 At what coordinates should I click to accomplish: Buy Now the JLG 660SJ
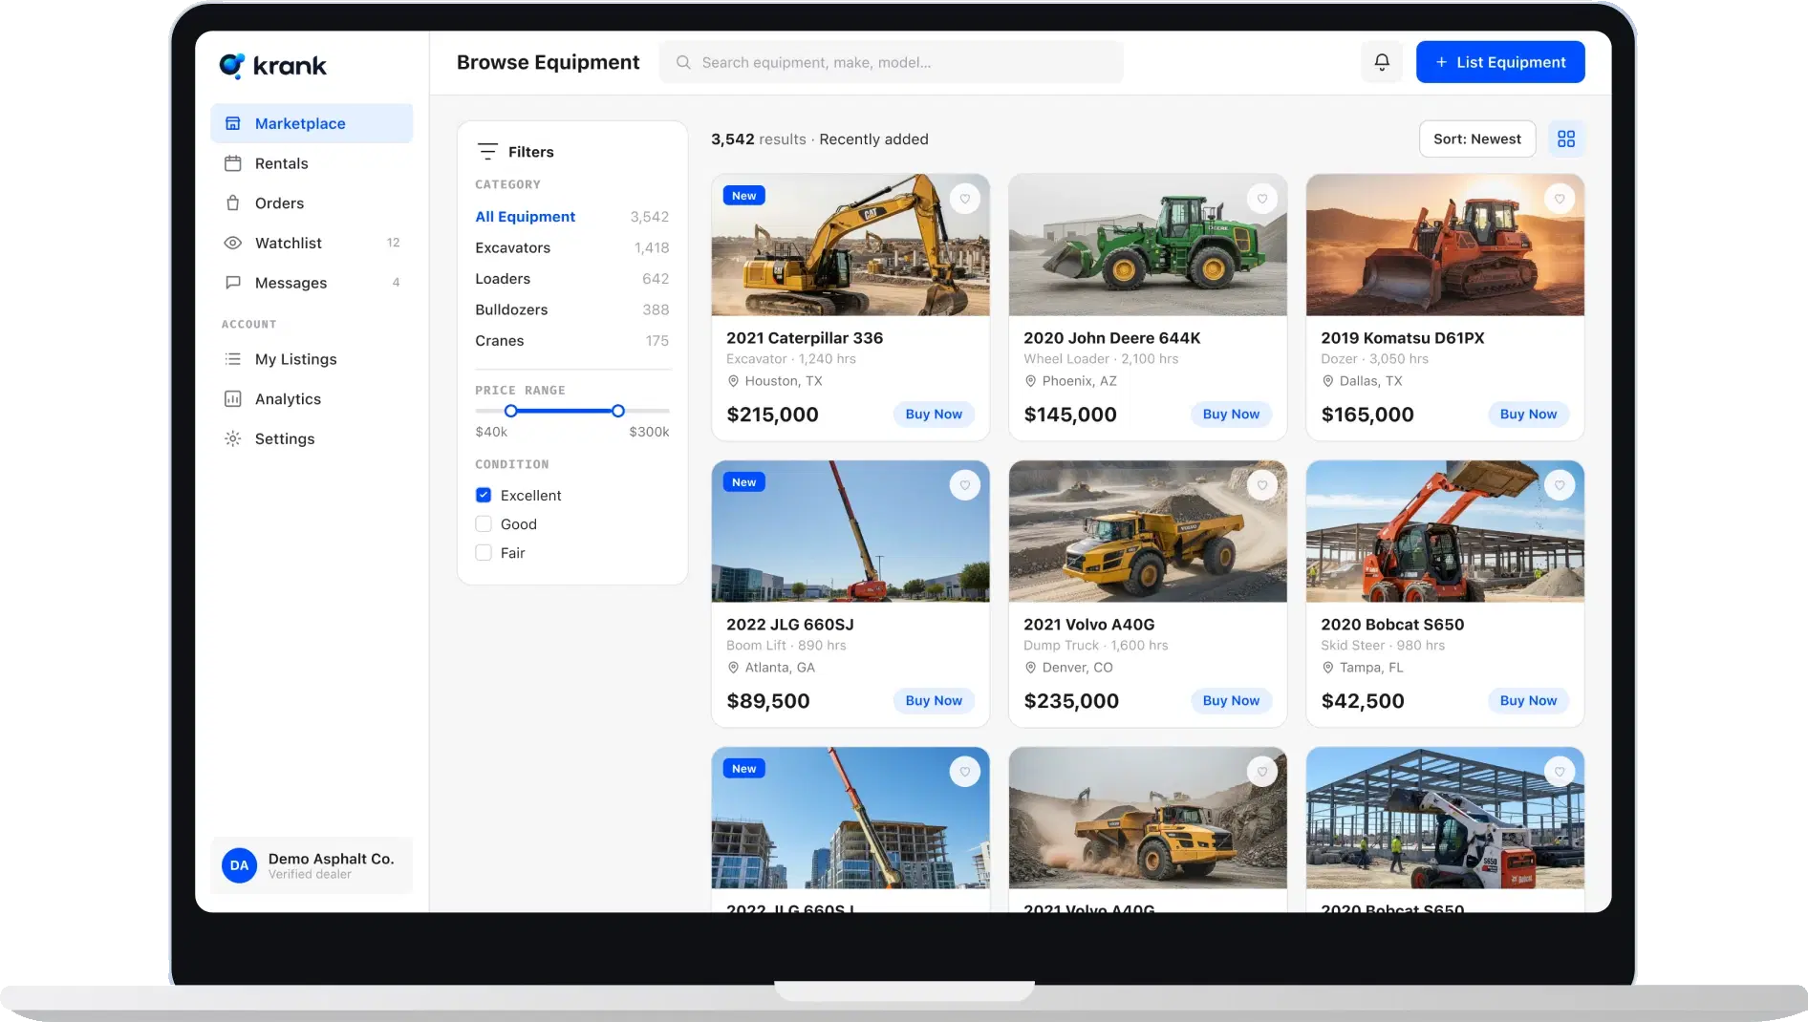pyautogui.click(x=934, y=701)
